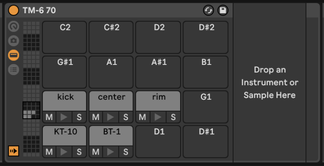Show the Macro controls icon

point(14,26)
